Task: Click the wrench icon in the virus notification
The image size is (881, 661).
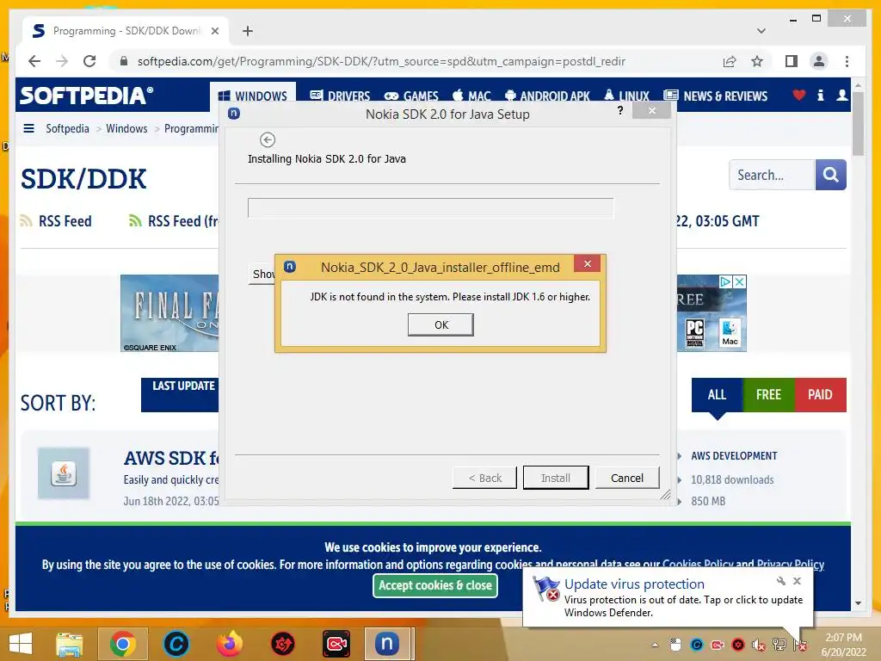Action: click(x=780, y=581)
